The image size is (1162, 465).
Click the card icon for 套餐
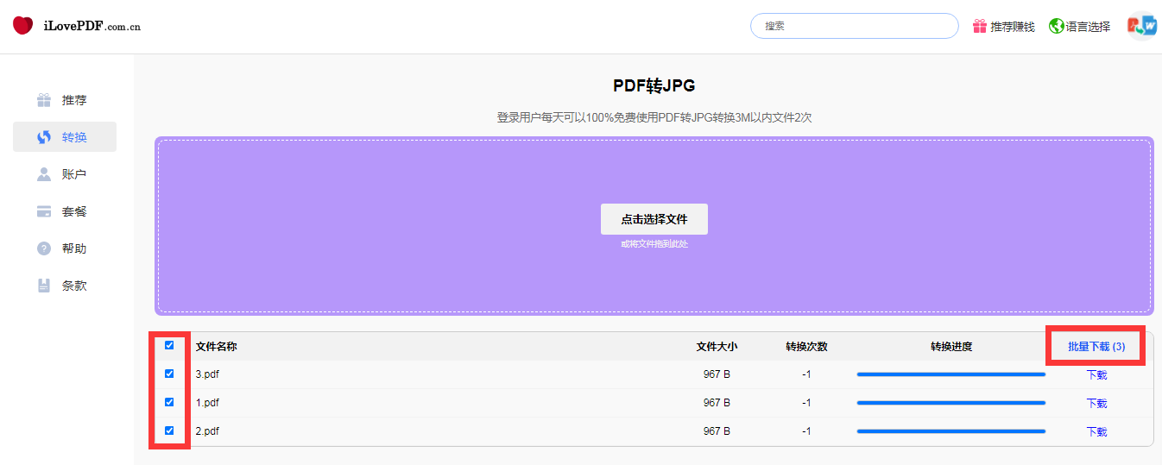[x=44, y=211]
